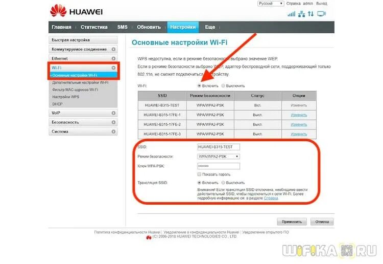Open the Настройки tab
Image resolution: width=383 pixels, height=264 pixels.
coord(183,27)
